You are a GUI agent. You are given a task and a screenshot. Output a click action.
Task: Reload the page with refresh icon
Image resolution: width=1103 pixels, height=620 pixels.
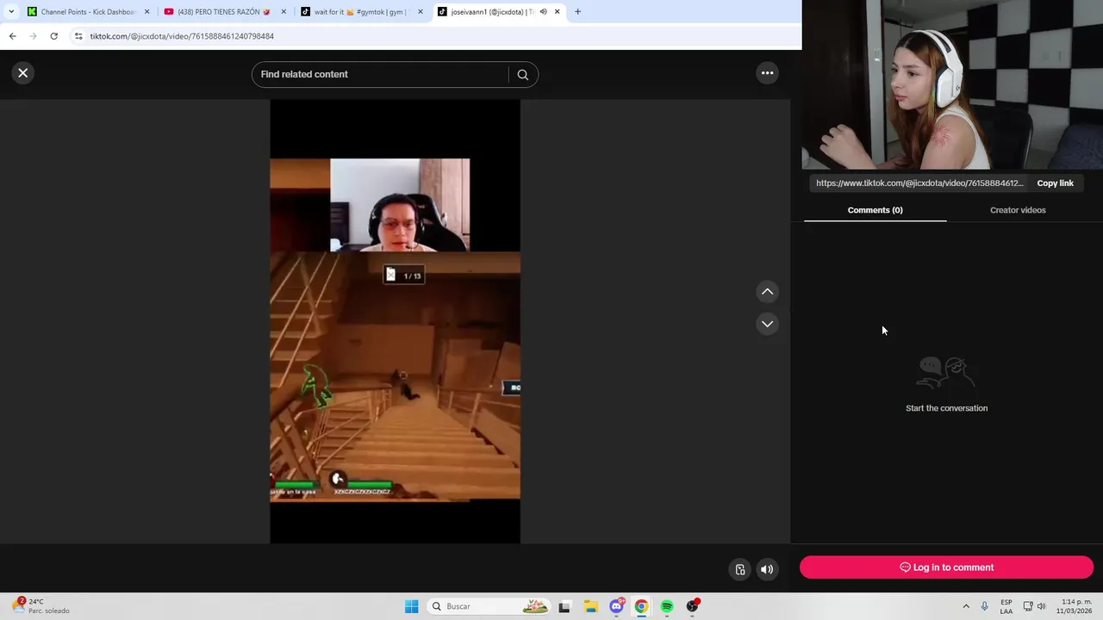pos(53,36)
